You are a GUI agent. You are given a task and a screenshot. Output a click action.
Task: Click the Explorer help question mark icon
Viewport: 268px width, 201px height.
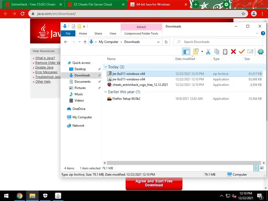pos(263,33)
